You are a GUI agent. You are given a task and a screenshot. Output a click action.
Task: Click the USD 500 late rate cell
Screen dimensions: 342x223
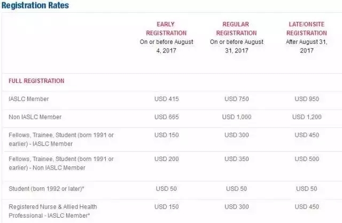[x=306, y=159]
